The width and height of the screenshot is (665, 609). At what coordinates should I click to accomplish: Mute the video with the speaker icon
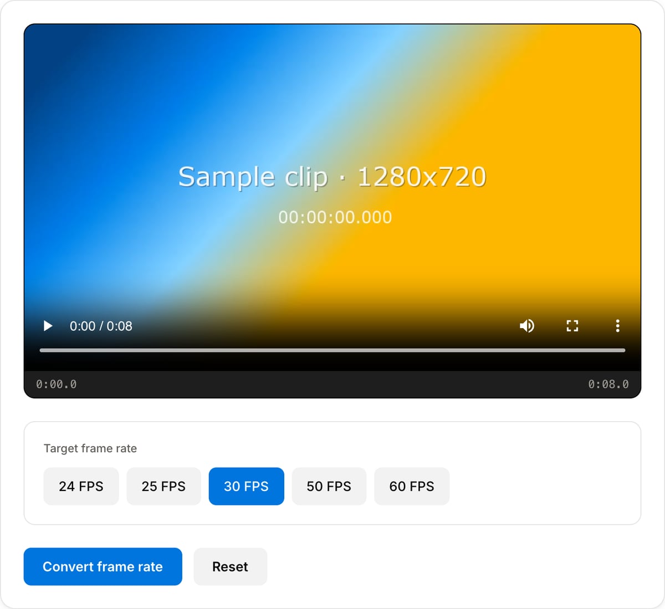pyautogui.click(x=527, y=326)
